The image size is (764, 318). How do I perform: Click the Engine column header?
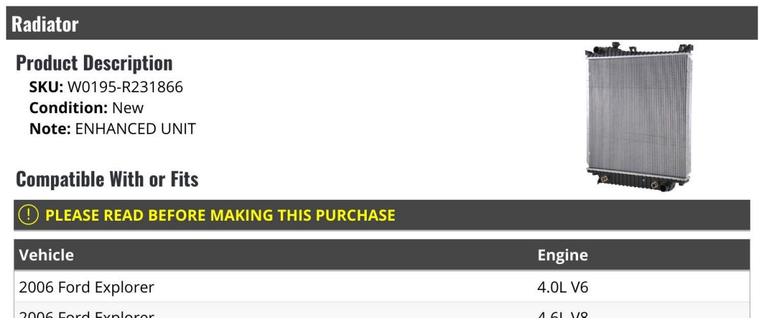coord(563,255)
